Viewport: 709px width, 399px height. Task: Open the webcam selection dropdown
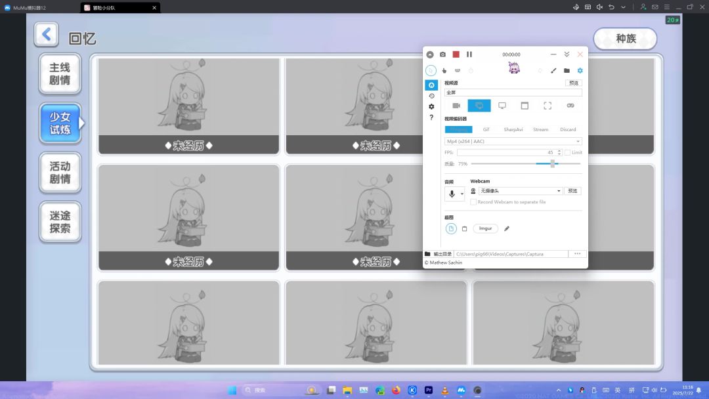(x=559, y=191)
